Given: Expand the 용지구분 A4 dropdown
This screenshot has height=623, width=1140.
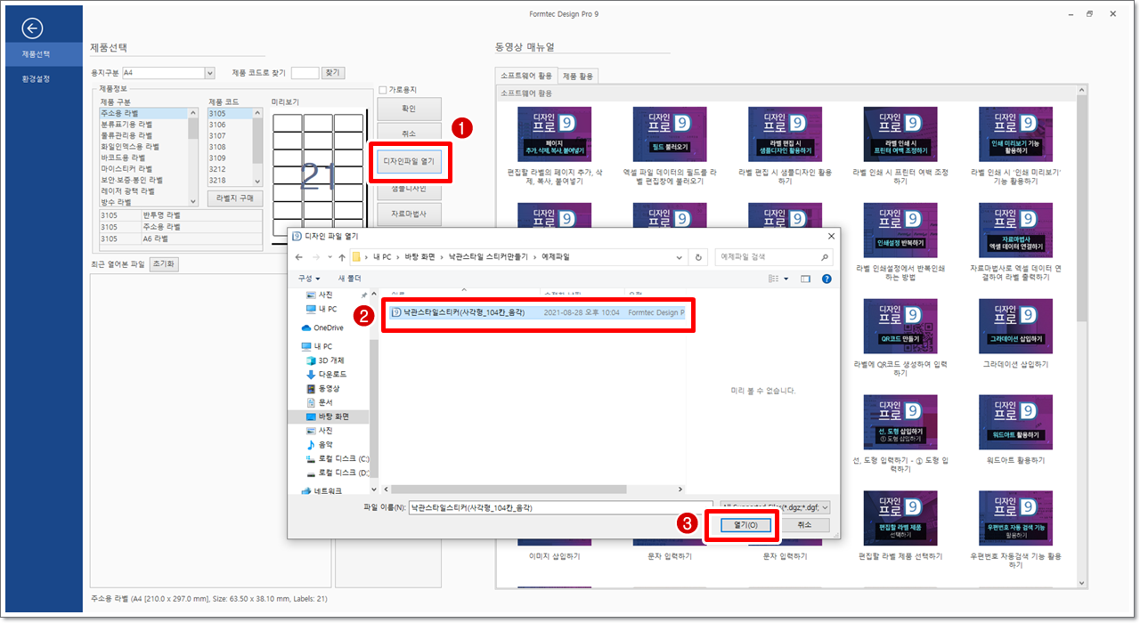Looking at the screenshot, I should (x=209, y=73).
